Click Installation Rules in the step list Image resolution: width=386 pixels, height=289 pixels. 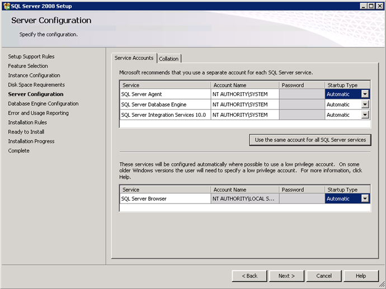point(27,122)
